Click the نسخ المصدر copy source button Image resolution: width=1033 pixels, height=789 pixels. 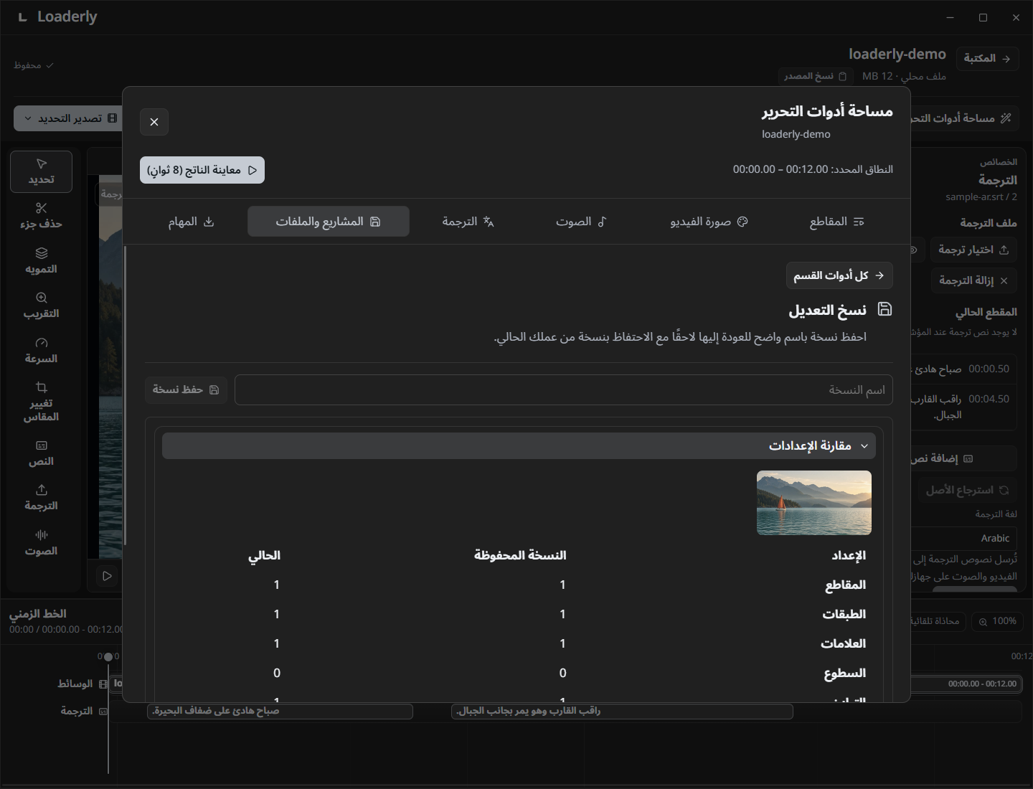click(816, 76)
